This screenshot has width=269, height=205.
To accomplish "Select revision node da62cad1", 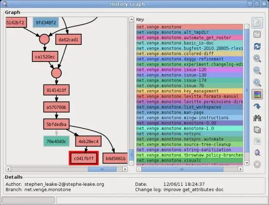I will click(69, 40).
